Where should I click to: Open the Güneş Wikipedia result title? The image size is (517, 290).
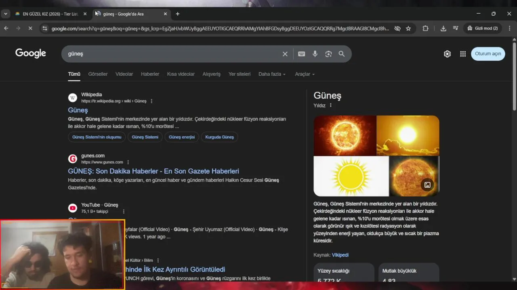(78, 110)
